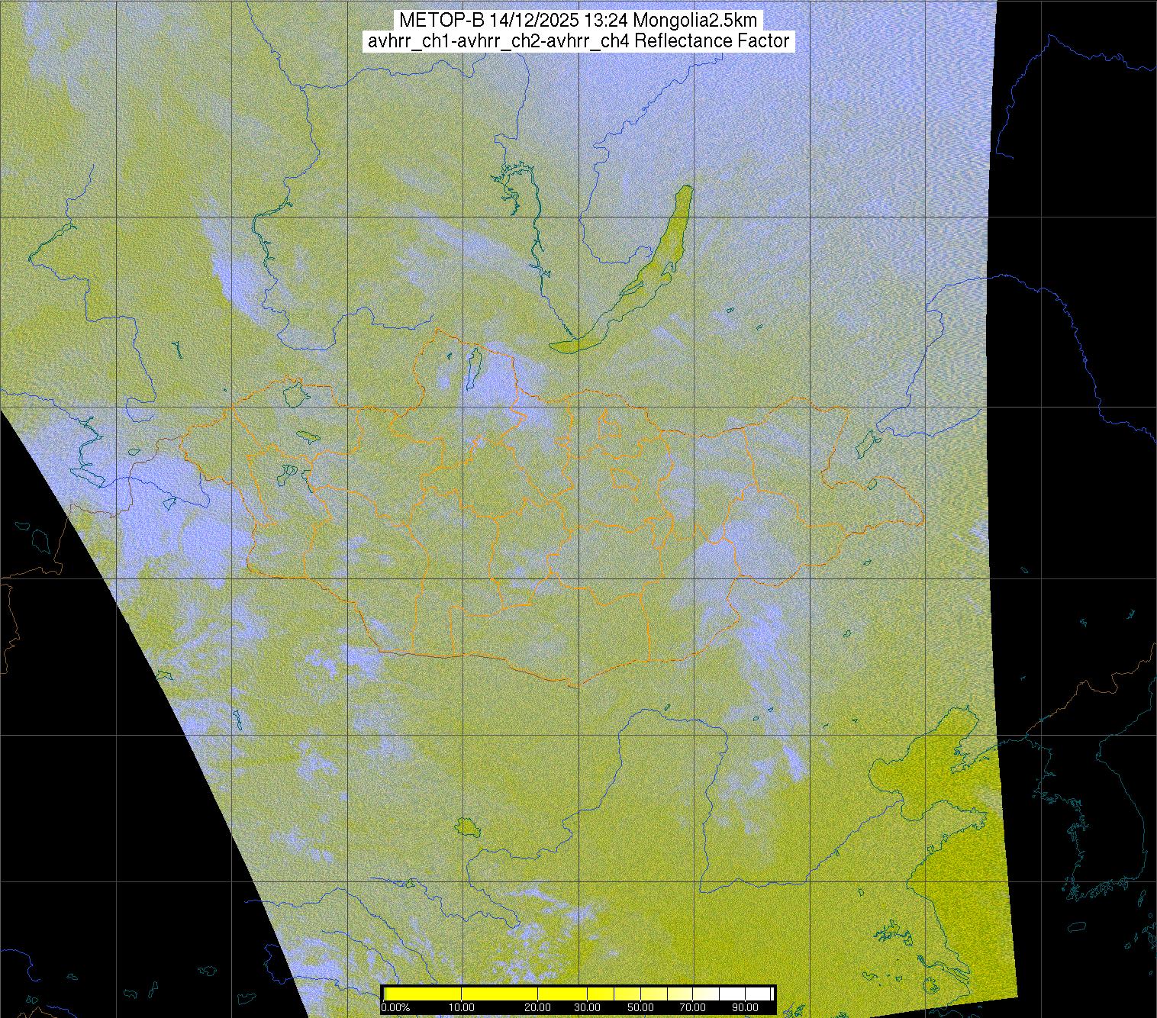Click the 10.00 label on the color scale
1157x1018 pixels.
pyautogui.click(x=462, y=1007)
